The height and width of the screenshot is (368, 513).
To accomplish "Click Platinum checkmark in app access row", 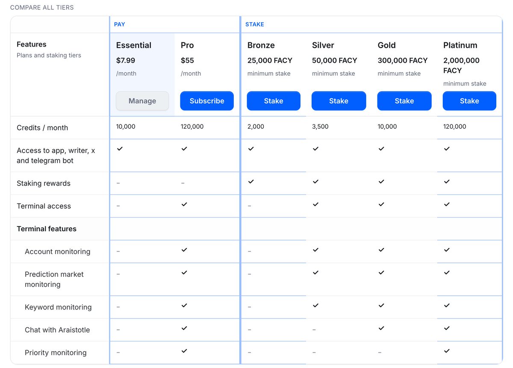I will point(447,148).
